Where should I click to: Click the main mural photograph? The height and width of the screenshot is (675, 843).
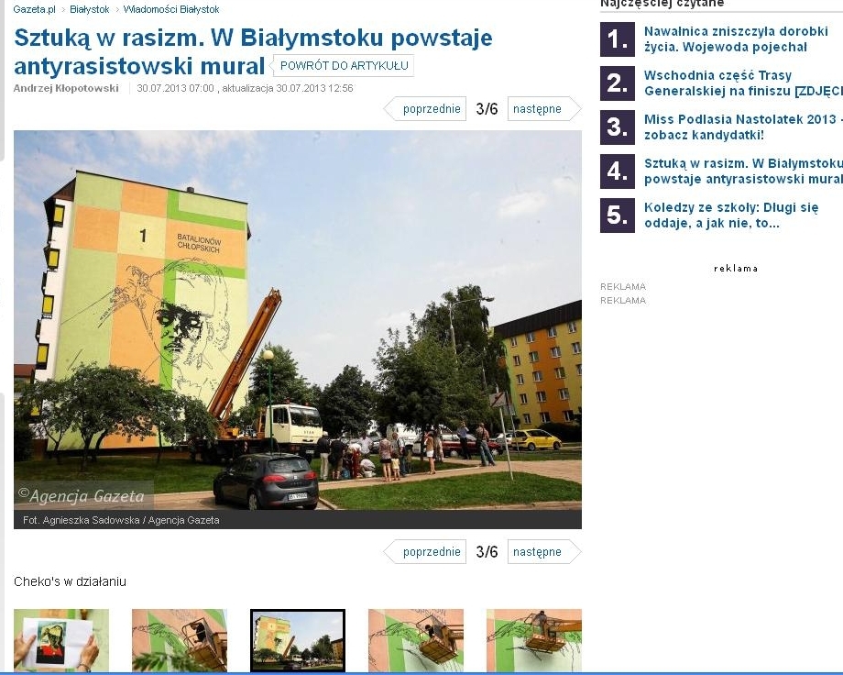297,320
